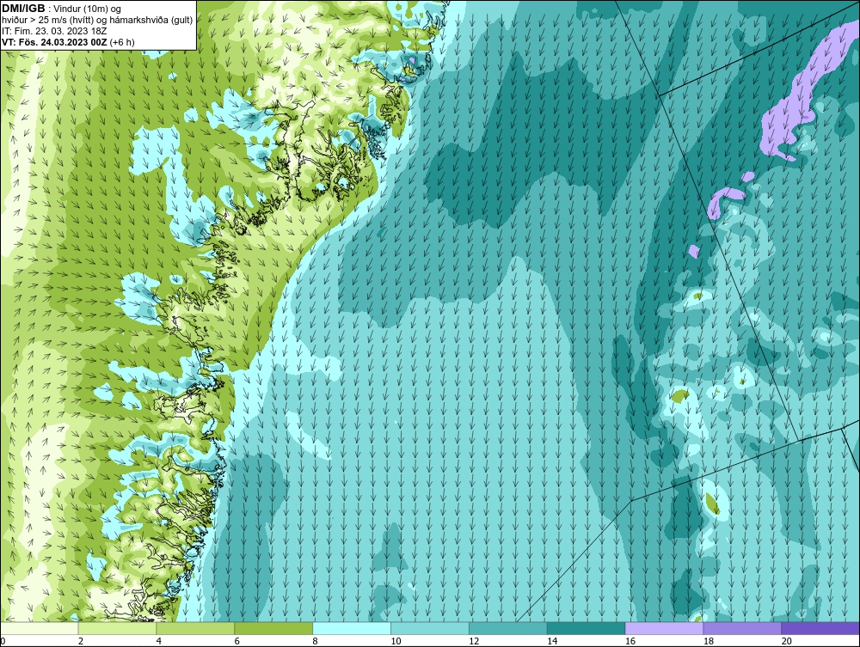Click the legend tick label '14'

(552, 641)
